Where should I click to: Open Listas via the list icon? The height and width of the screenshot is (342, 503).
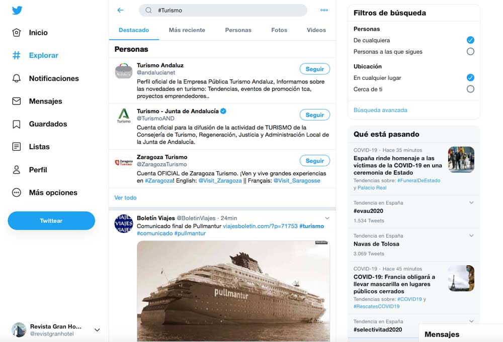[x=17, y=147]
